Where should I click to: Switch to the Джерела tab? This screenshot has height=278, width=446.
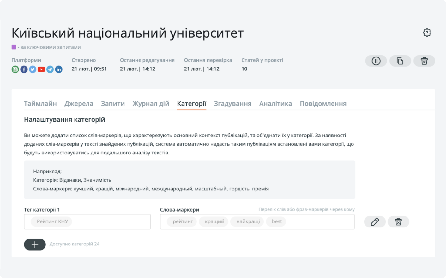pos(79,104)
